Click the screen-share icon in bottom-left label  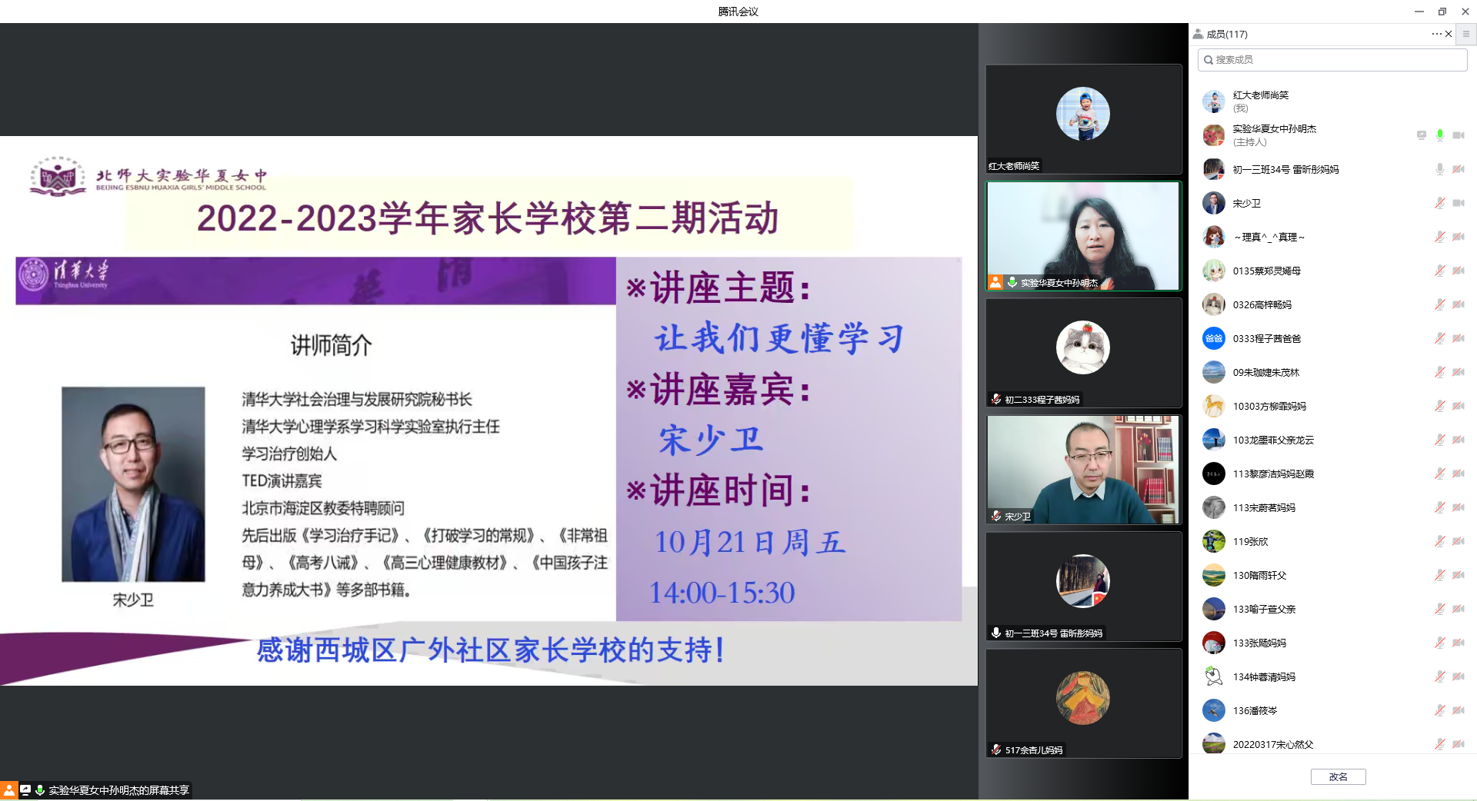tap(25, 790)
